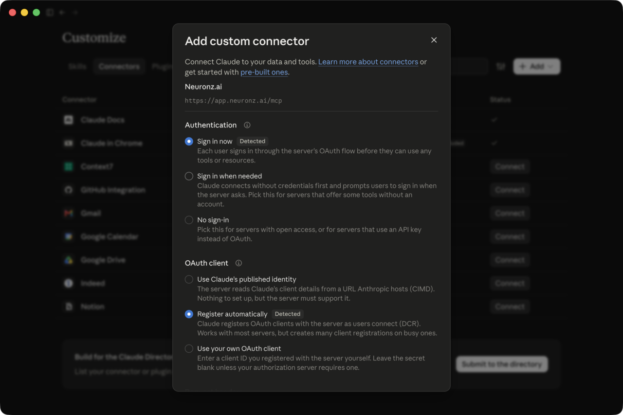Connect the Notion connector
The height and width of the screenshot is (415, 623).
(x=510, y=307)
